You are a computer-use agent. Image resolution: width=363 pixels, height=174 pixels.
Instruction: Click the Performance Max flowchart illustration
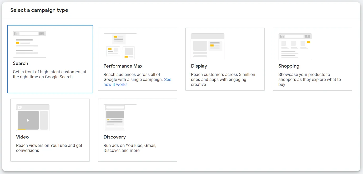click(120, 47)
